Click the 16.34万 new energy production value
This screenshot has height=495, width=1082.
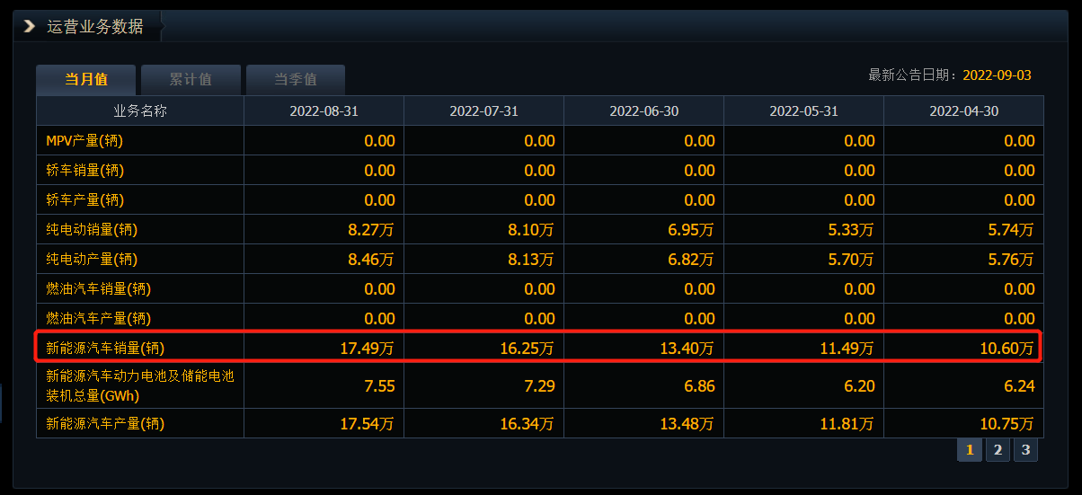[528, 423]
